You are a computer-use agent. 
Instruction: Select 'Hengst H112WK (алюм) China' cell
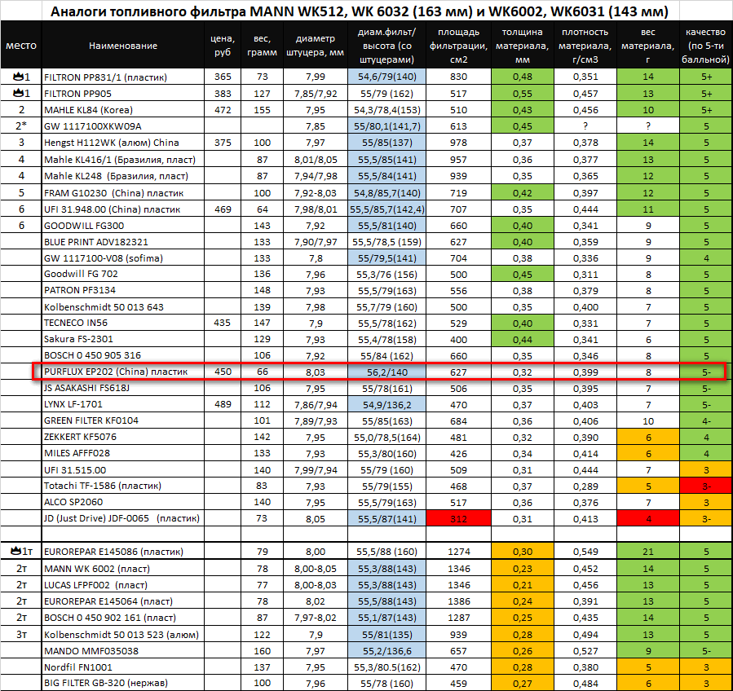(x=123, y=143)
